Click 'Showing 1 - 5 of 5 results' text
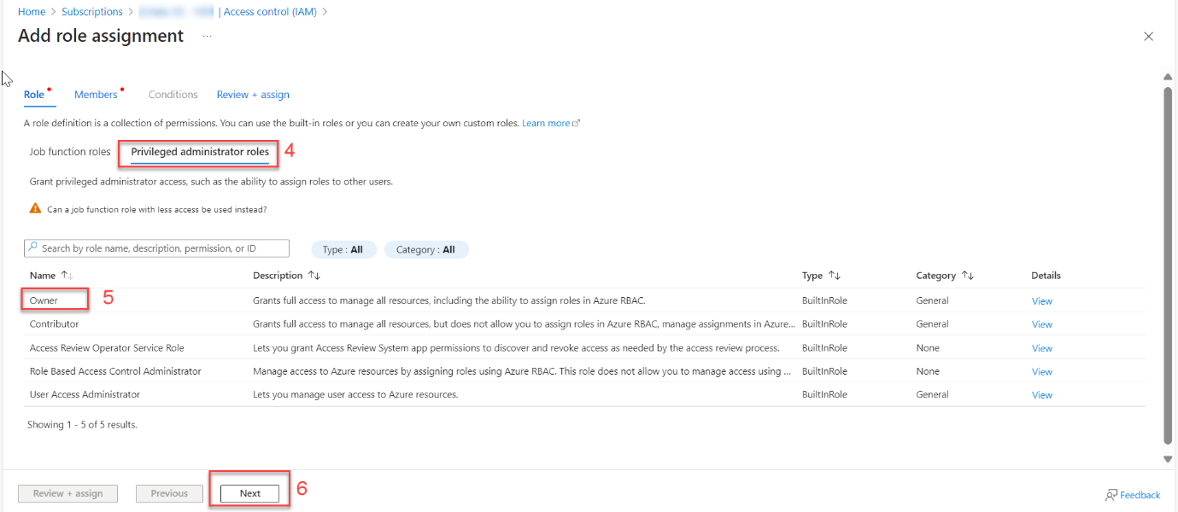Viewport: 1178px width, 512px height. (x=82, y=424)
